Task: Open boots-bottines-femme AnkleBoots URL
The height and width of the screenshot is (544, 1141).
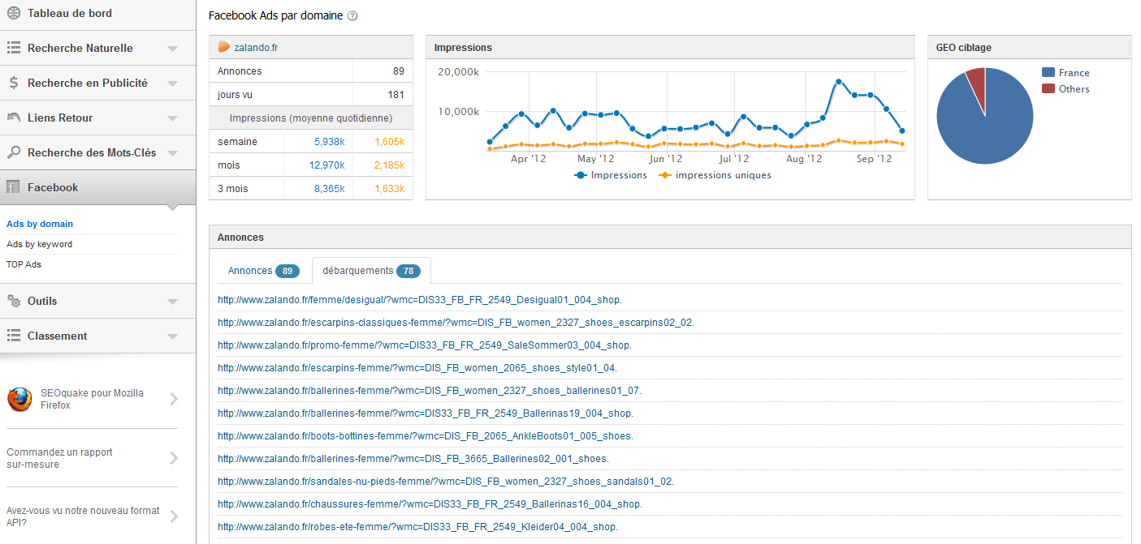Action: (425, 436)
